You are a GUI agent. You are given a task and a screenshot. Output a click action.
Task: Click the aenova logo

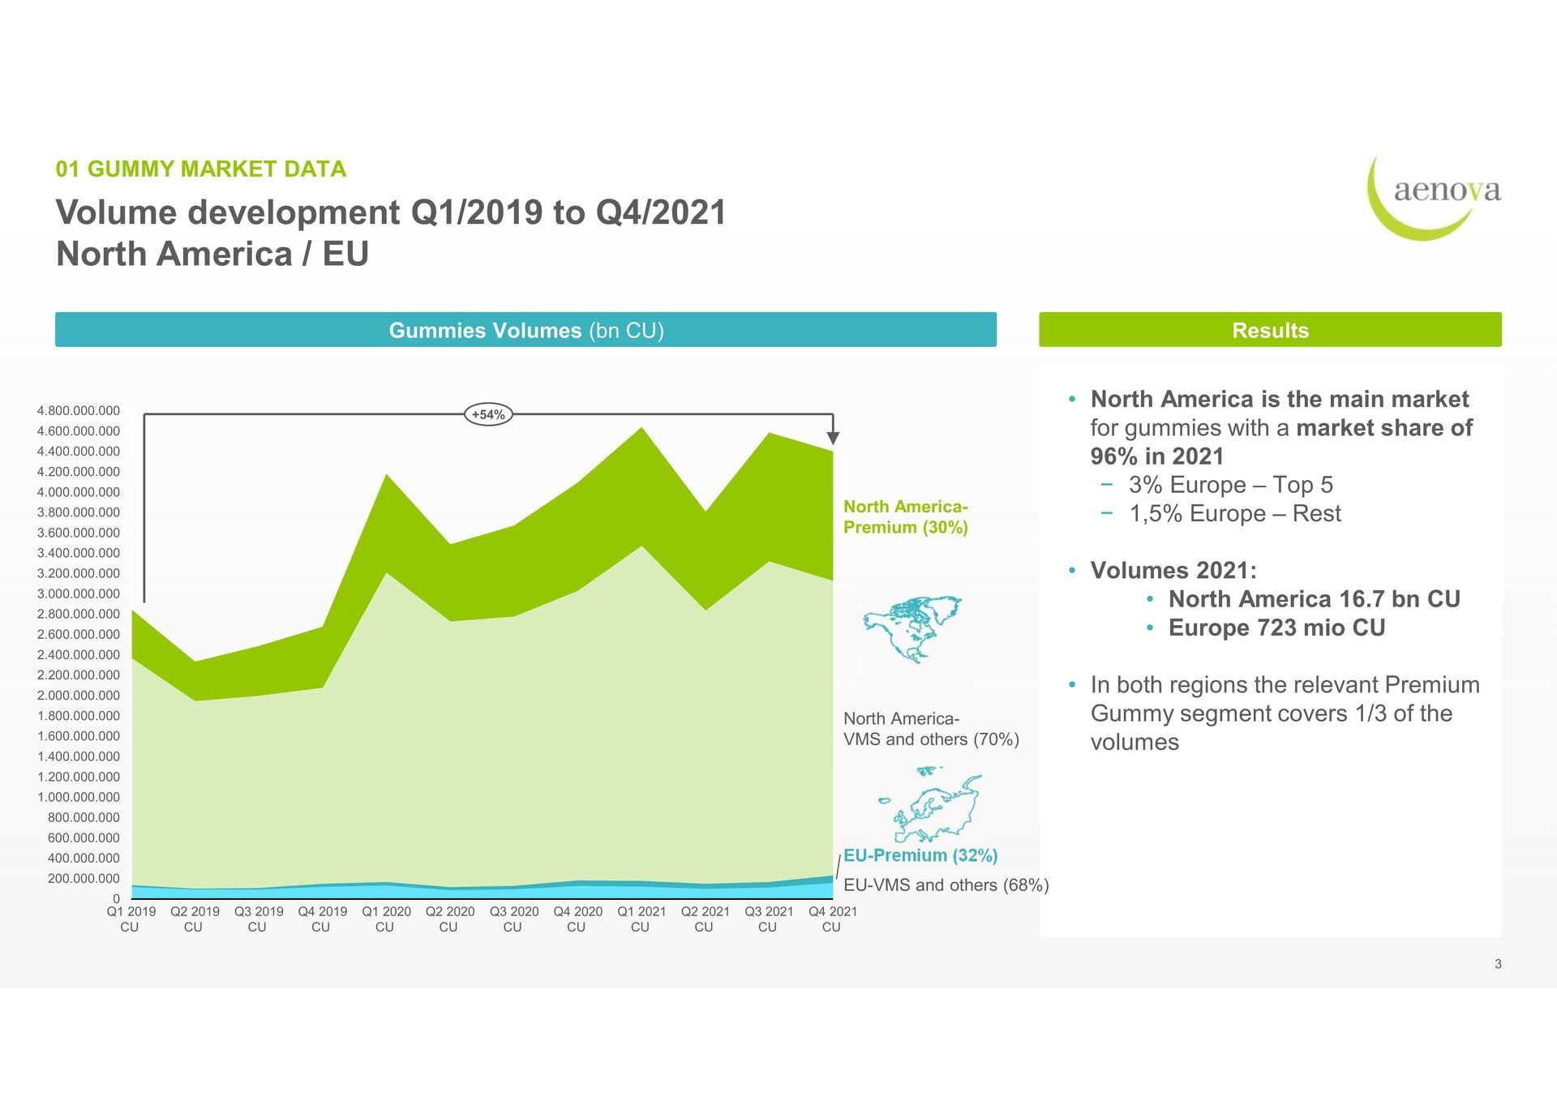[x=1434, y=197]
